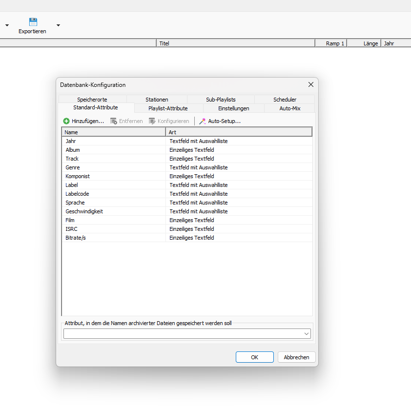Click the Exportieren save icon
The height and width of the screenshot is (410, 411).
[x=33, y=22]
